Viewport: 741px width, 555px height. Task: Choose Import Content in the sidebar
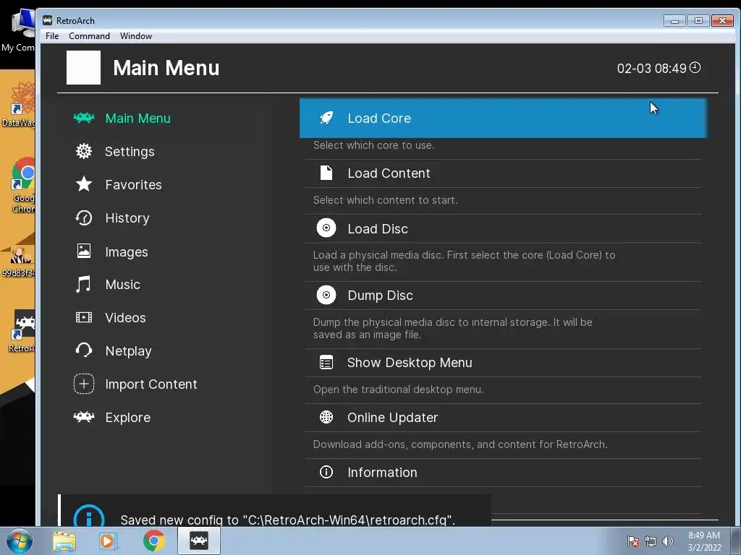coord(151,384)
